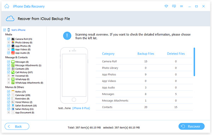Click the Back button
Image resolution: width=212 pixels, height=135 pixels.
point(17,127)
